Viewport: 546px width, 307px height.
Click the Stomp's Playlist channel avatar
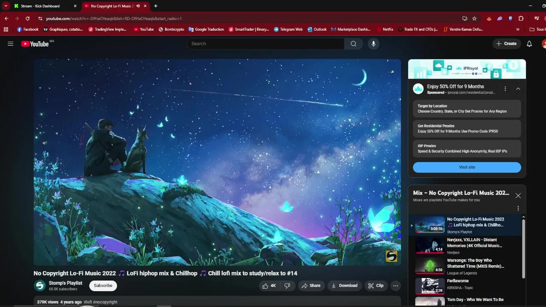pyautogui.click(x=40, y=286)
